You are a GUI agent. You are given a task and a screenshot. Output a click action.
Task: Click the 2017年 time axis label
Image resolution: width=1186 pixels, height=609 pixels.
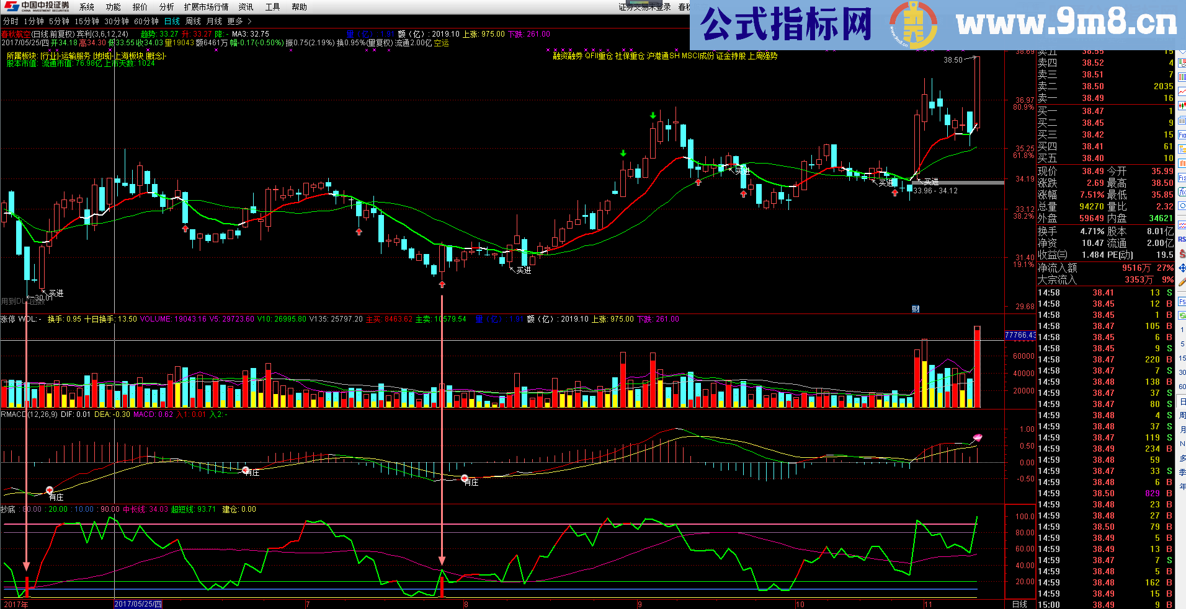coord(16,604)
